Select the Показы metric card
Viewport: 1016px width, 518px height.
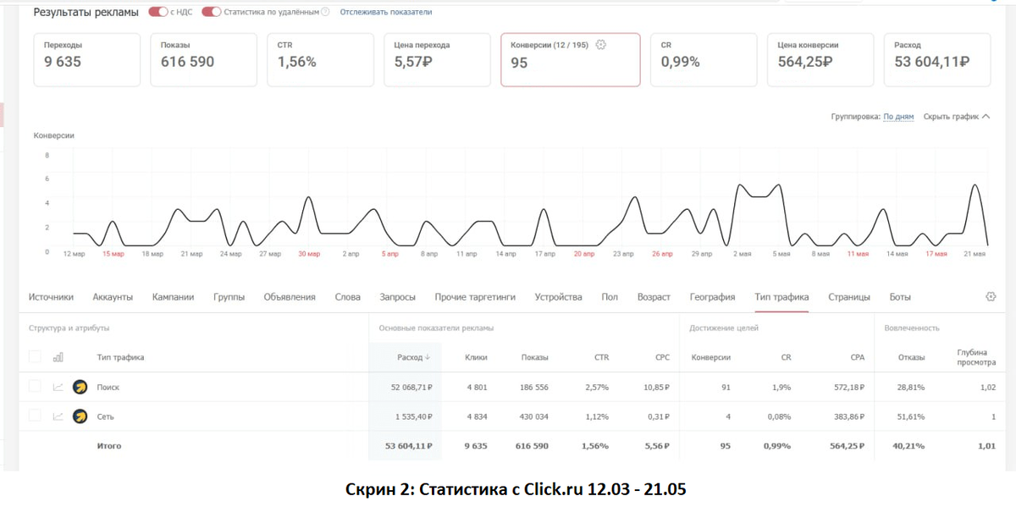coord(204,60)
